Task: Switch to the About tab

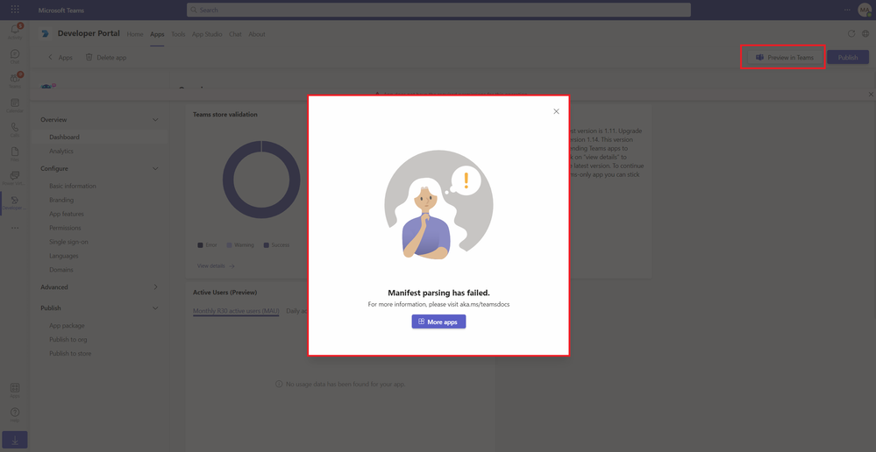Action: tap(256, 34)
